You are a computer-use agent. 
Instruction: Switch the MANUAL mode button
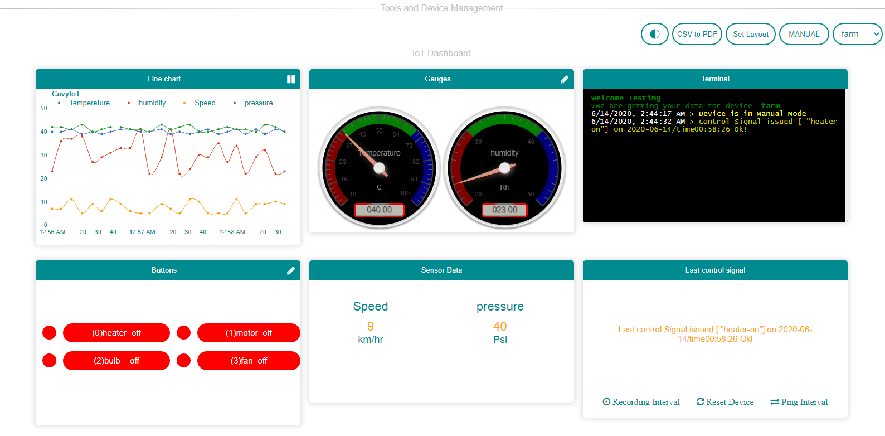804,34
